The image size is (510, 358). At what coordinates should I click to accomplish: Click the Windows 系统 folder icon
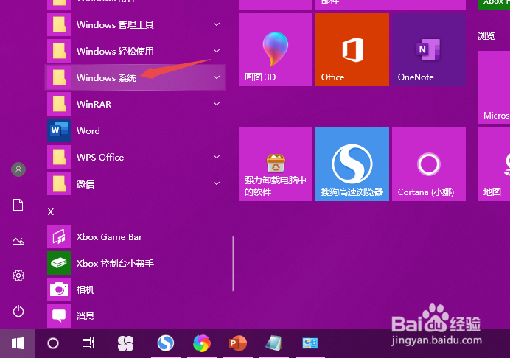point(59,77)
